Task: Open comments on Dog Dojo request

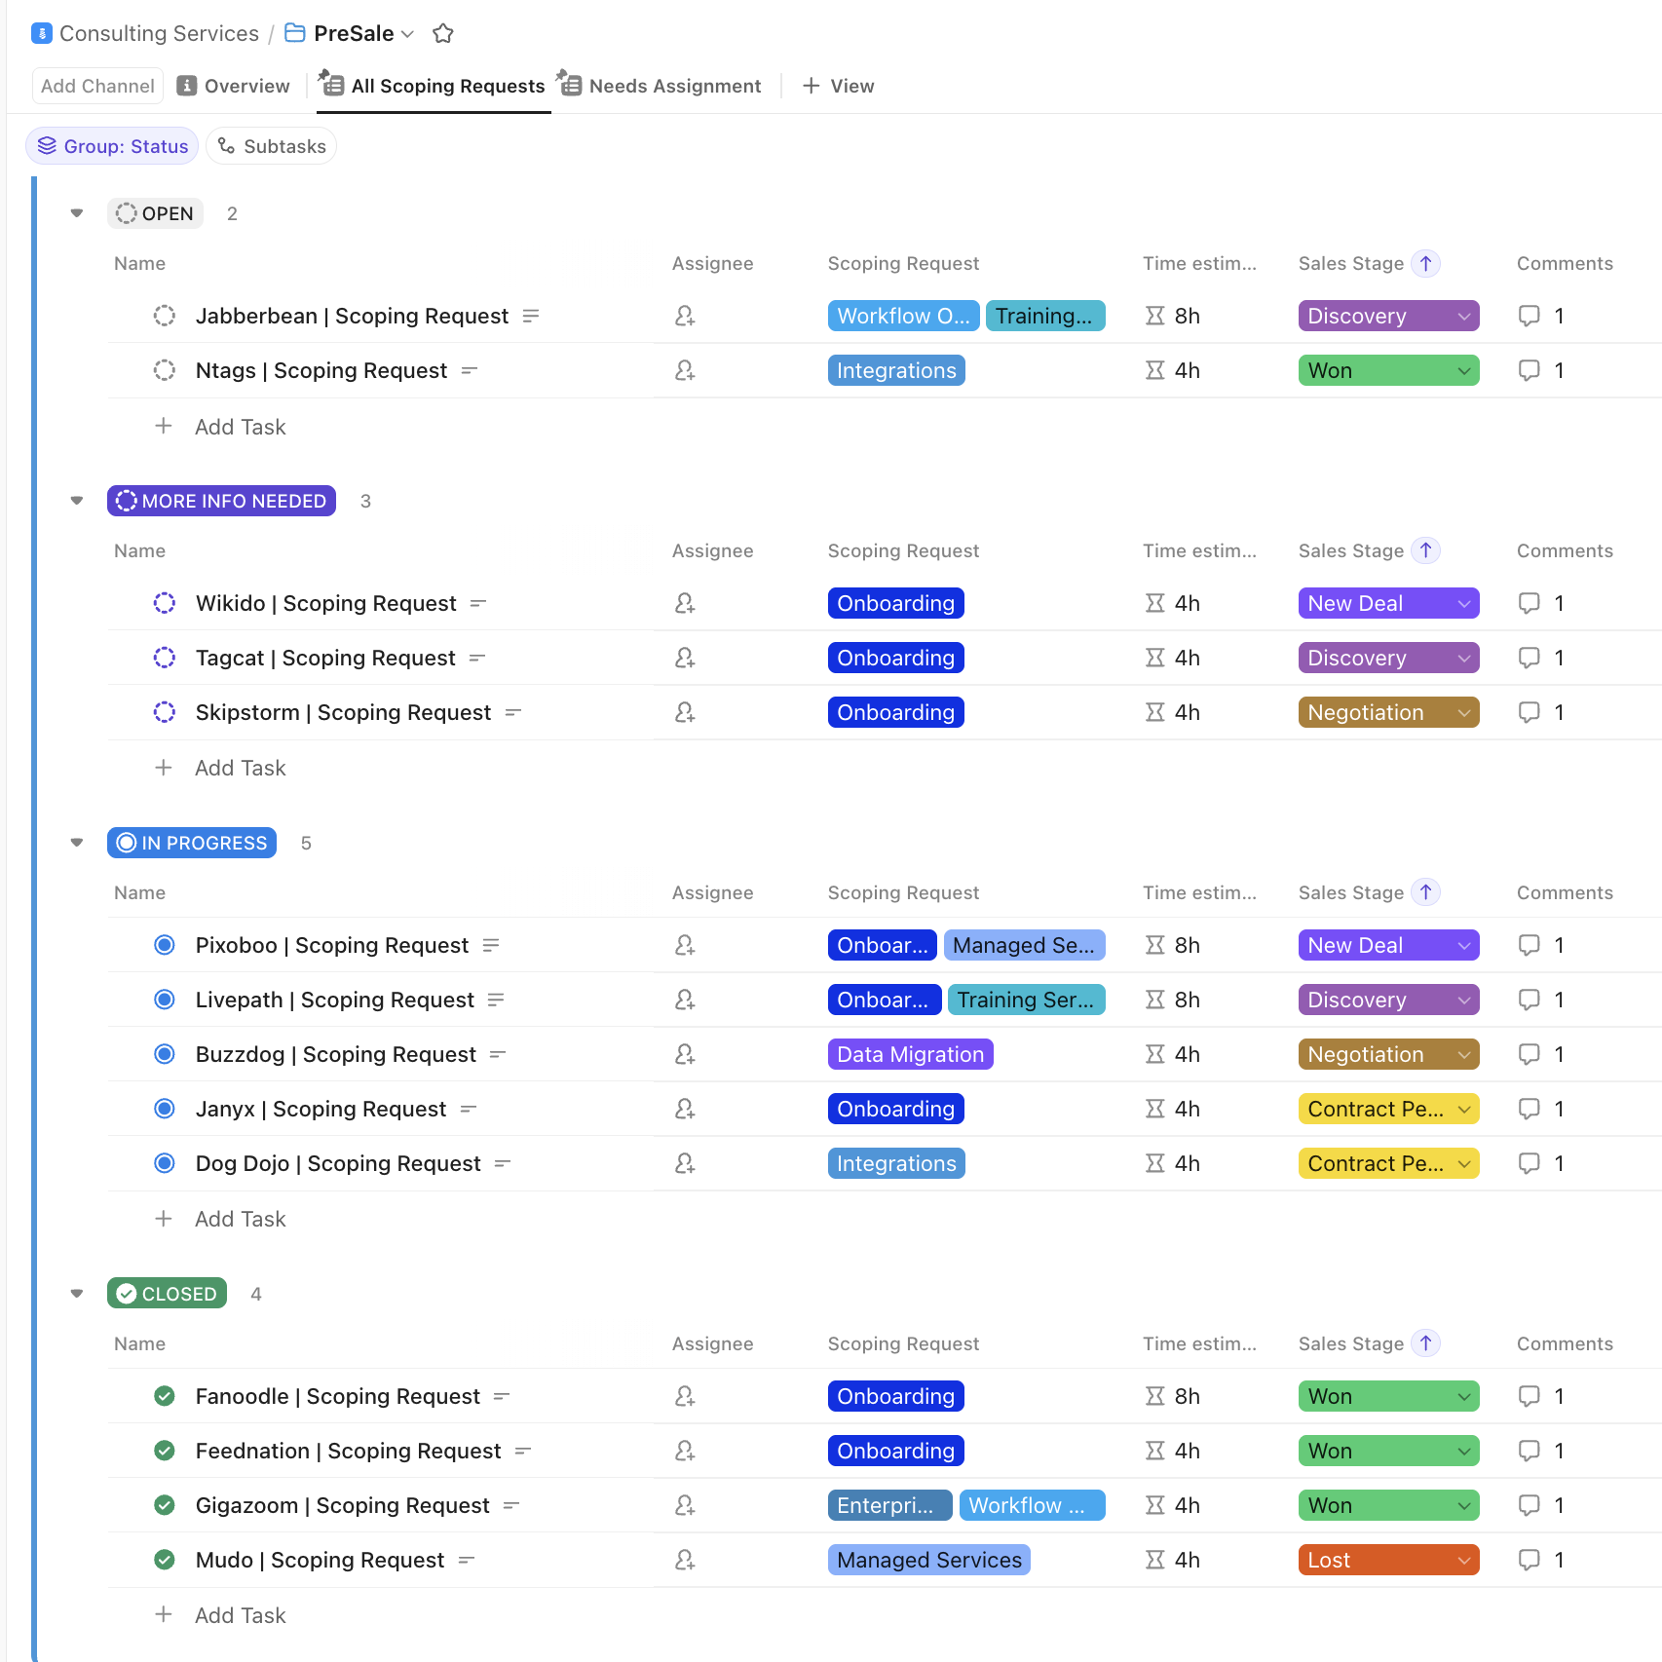Action: (1530, 1163)
